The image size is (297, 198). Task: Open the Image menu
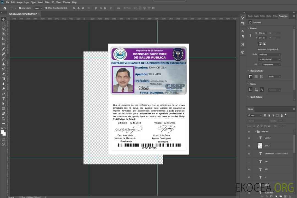tap(19, 2)
